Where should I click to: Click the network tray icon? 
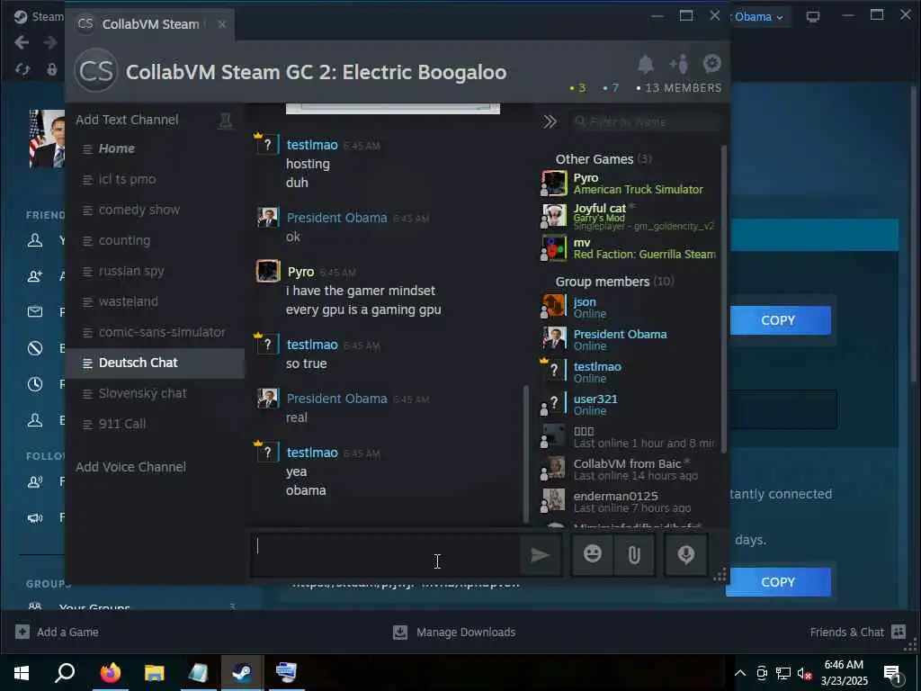[783, 673]
